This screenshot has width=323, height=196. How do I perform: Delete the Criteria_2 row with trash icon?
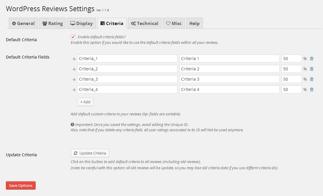click(x=312, y=69)
